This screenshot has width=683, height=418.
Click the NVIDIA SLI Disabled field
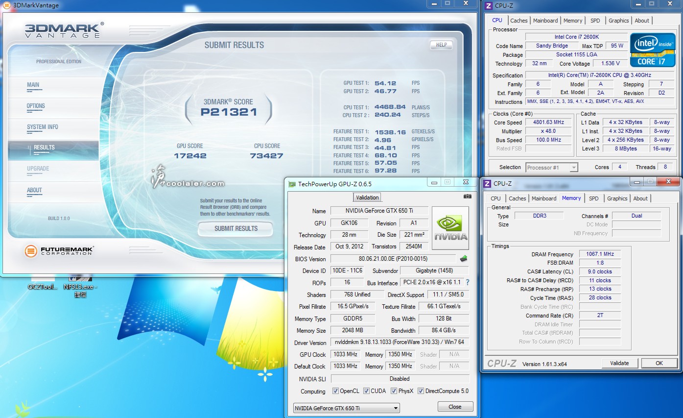click(x=400, y=379)
